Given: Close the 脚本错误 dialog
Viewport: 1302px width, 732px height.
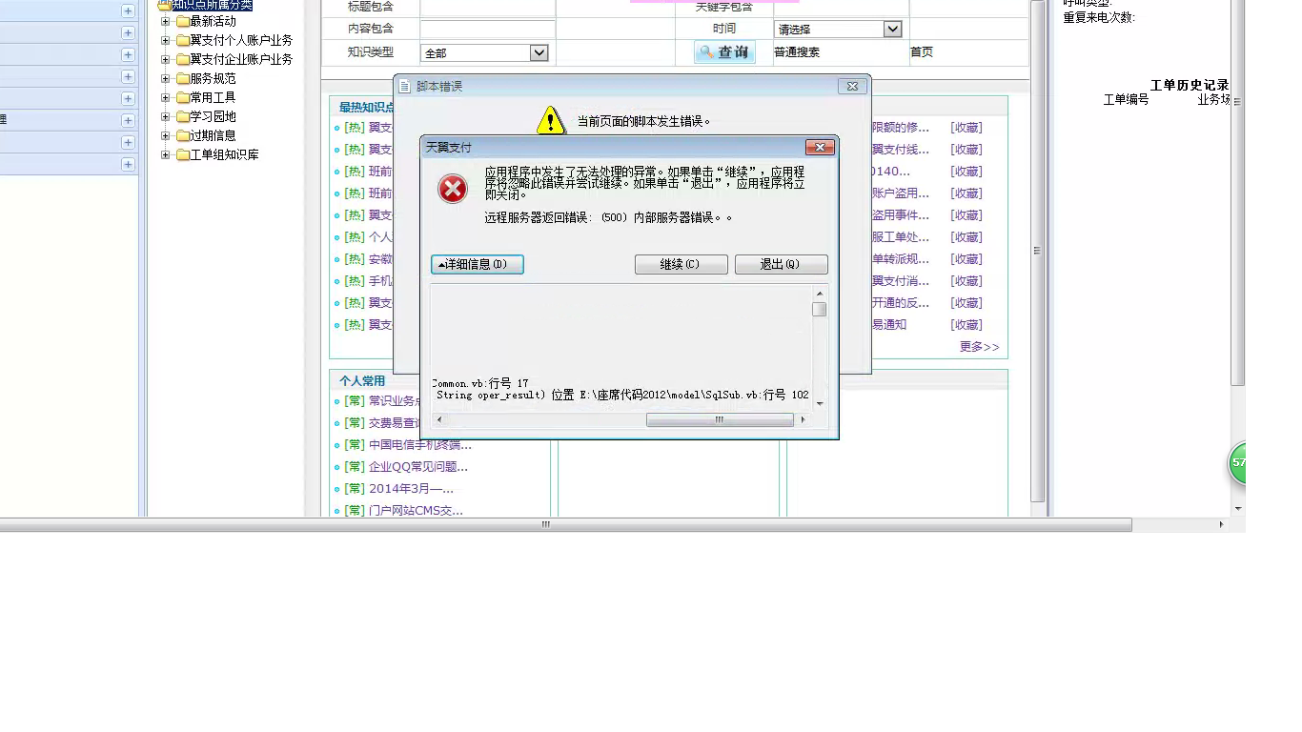Looking at the screenshot, I should (x=852, y=86).
